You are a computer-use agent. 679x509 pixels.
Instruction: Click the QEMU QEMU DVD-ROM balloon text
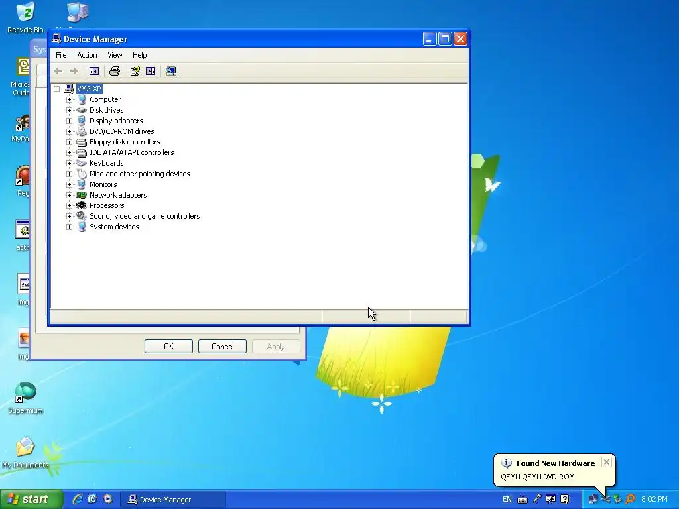[x=538, y=477]
